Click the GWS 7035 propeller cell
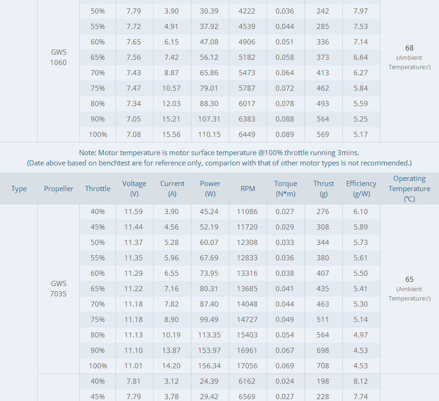Screen dimensions: 439x401 58,288
